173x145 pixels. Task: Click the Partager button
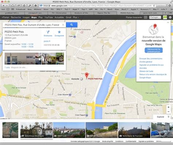click(155, 18)
